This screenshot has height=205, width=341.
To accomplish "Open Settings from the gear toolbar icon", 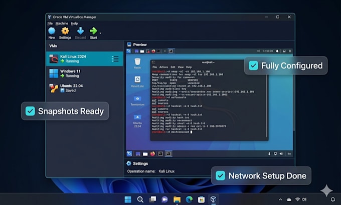I will coord(65,31).
